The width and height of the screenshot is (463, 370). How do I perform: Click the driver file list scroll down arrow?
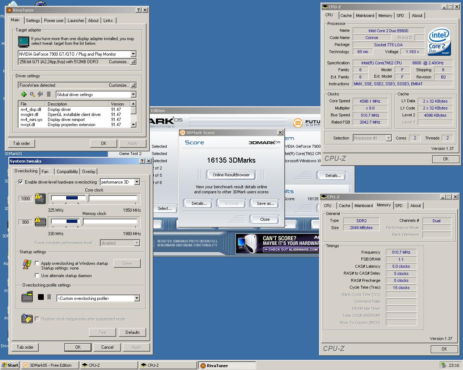click(x=133, y=124)
